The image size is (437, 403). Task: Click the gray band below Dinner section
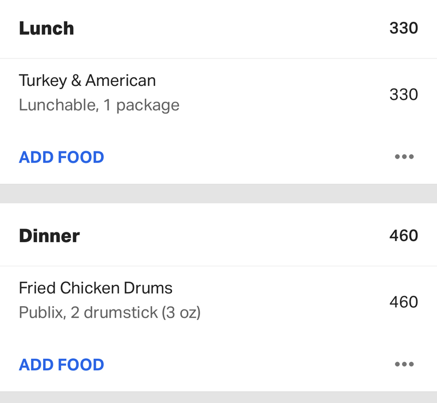tap(218, 397)
